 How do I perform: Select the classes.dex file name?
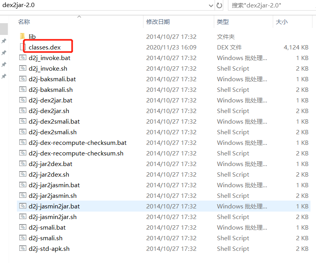click(44, 47)
